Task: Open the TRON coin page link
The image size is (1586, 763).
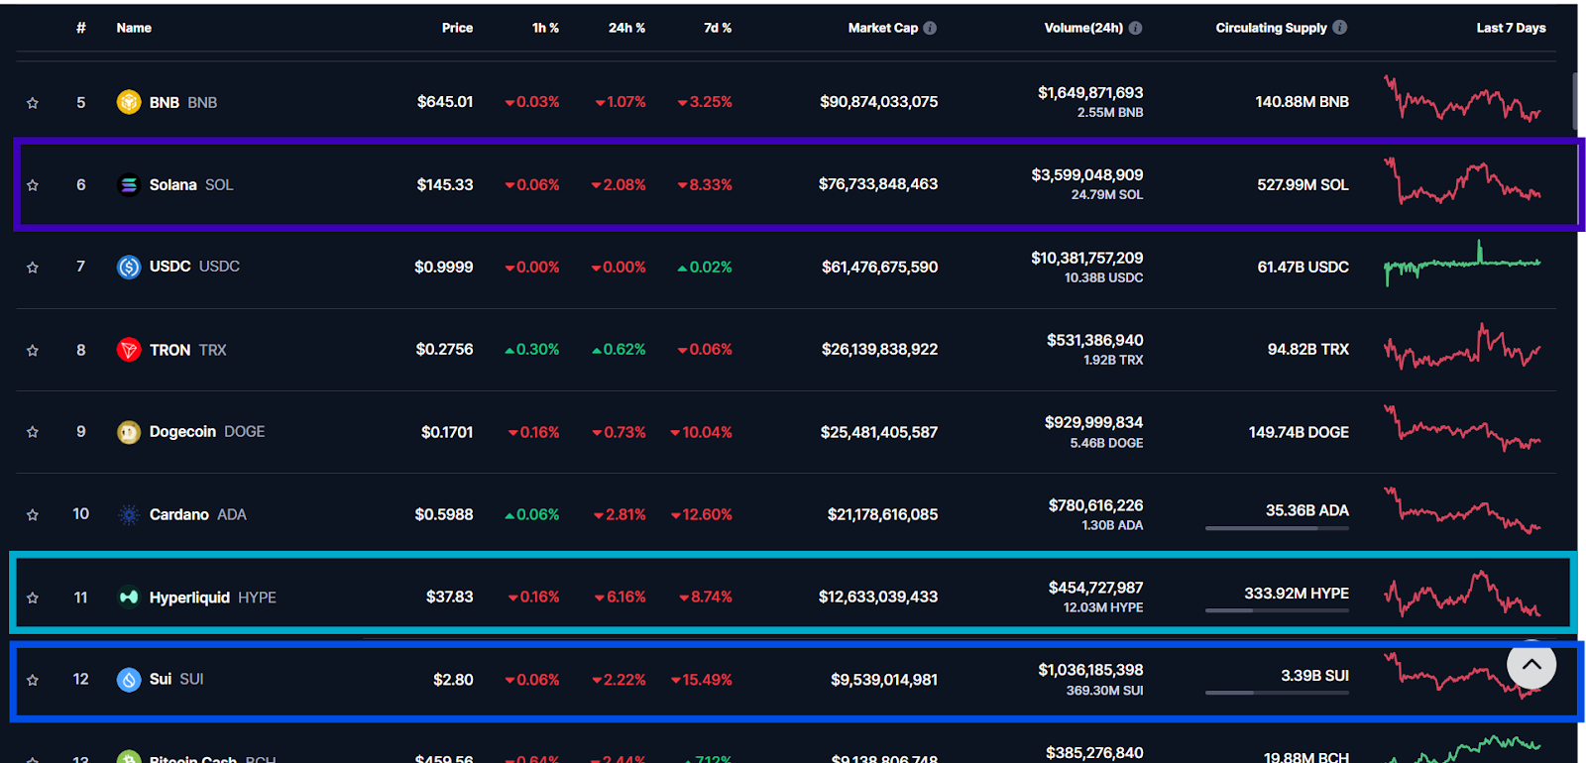Action: (x=188, y=350)
